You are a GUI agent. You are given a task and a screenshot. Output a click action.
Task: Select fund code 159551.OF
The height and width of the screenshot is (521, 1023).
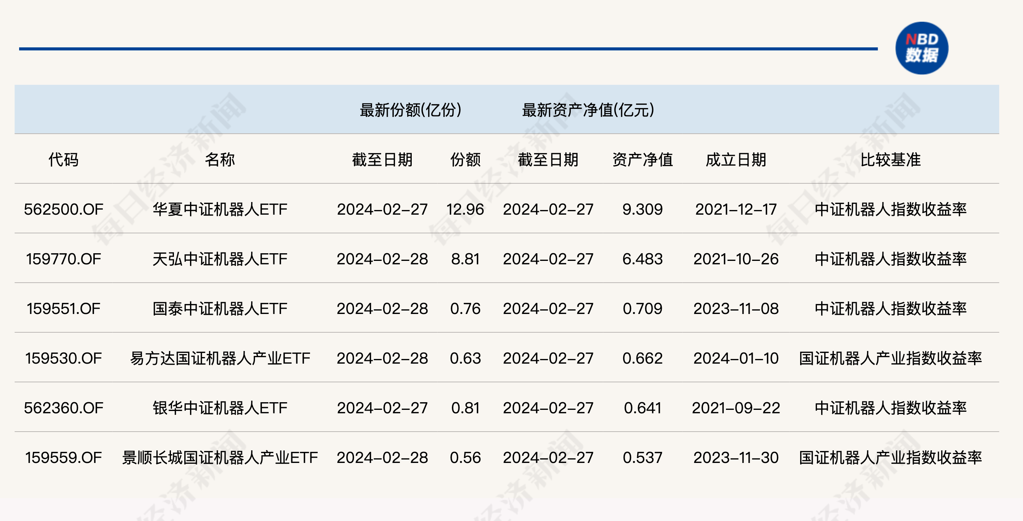click(63, 308)
